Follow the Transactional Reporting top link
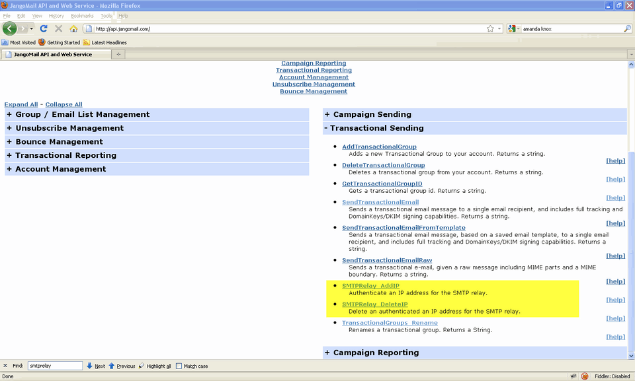635x381 pixels. [314, 70]
